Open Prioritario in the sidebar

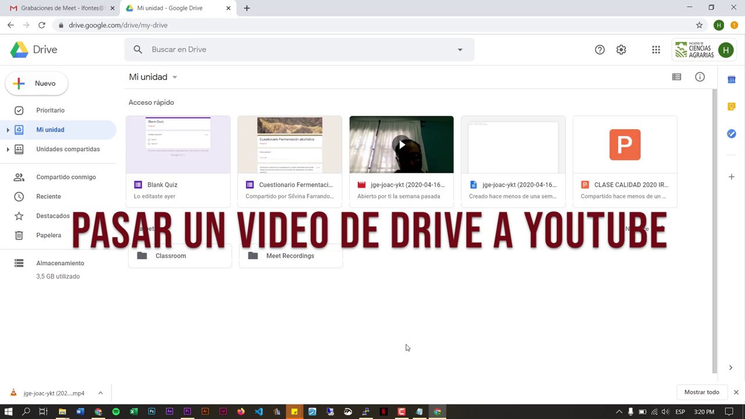50,110
